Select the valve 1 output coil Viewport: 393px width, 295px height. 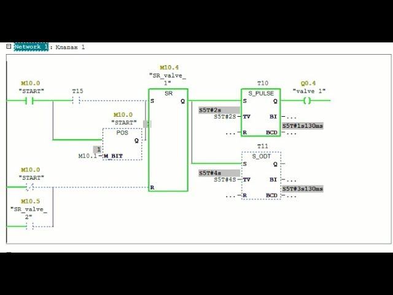pos(307,101)
